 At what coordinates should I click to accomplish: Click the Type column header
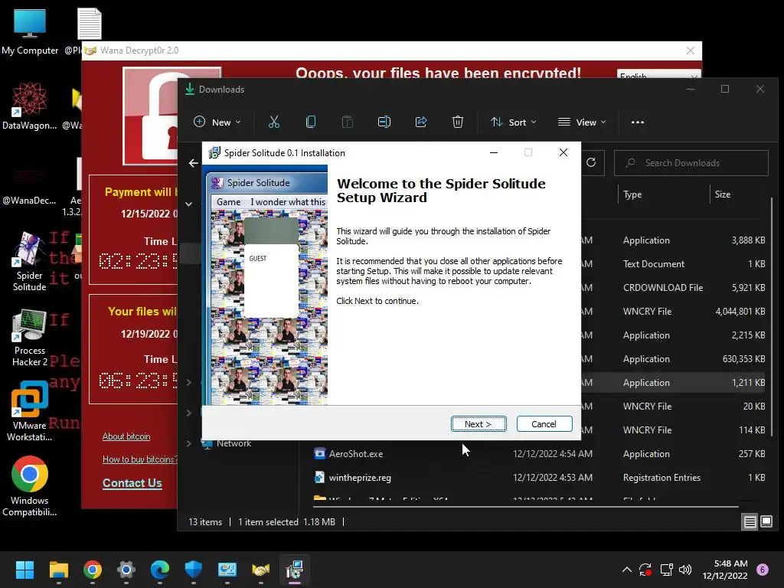click(x=632, y=194)
